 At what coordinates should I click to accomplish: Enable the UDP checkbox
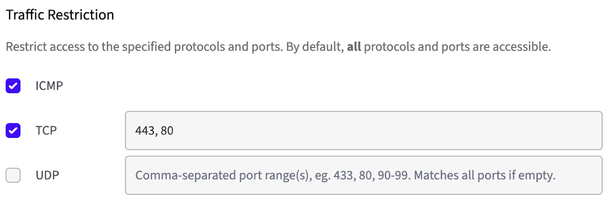[13, 175]
